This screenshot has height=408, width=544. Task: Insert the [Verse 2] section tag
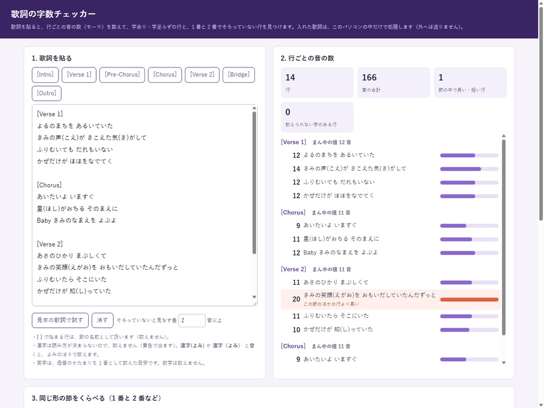tap(202, 75)
